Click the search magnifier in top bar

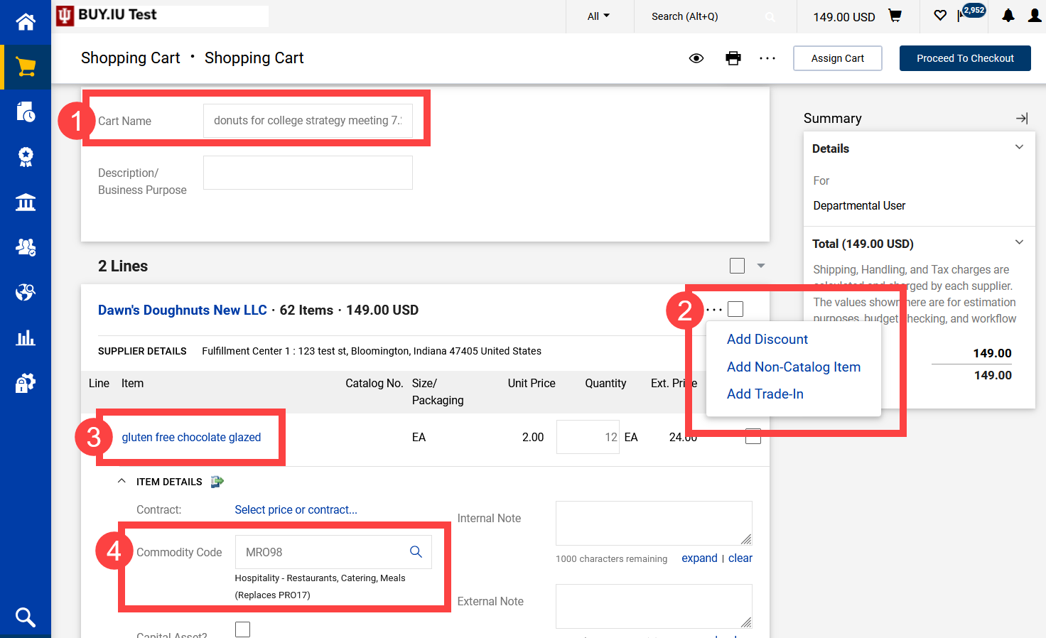click(x=770, y=16)
